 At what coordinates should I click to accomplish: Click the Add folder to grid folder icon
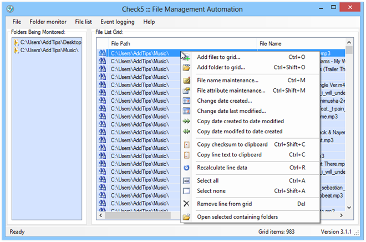click(x=186, y=68)
